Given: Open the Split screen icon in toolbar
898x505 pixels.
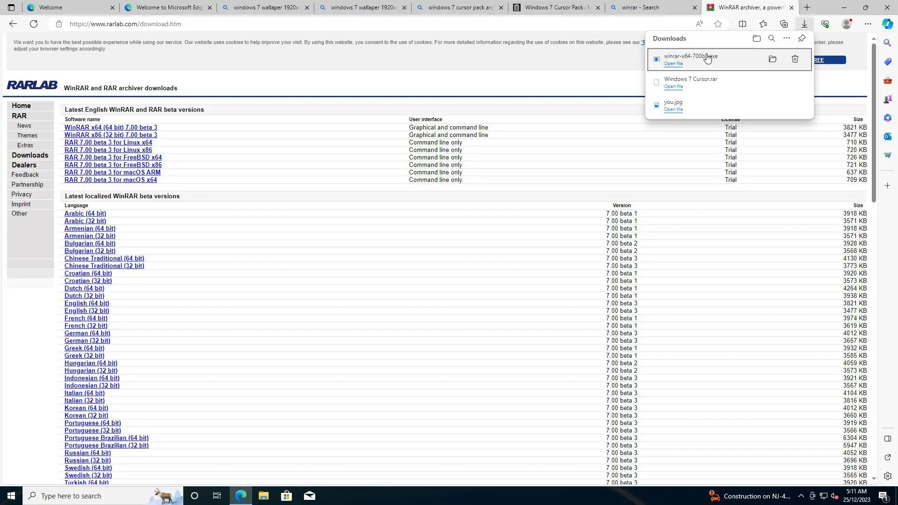Looking at the screenshot, I should click(x=742, y=24).
